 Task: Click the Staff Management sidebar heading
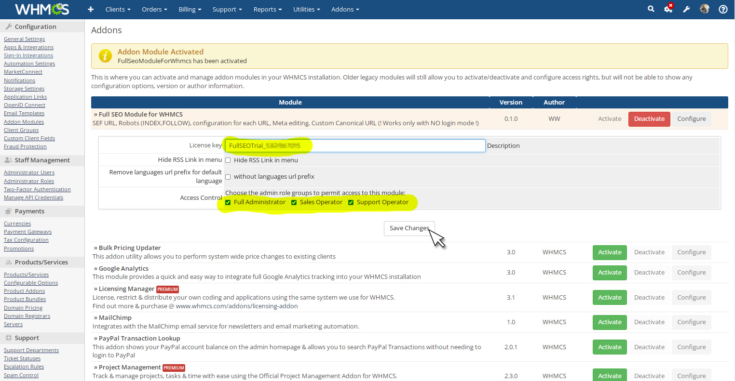pyautogui.click(x=42, y=160)
